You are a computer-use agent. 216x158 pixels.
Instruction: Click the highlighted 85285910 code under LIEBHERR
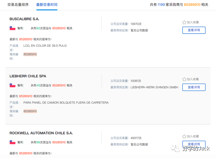coord(30,111)
